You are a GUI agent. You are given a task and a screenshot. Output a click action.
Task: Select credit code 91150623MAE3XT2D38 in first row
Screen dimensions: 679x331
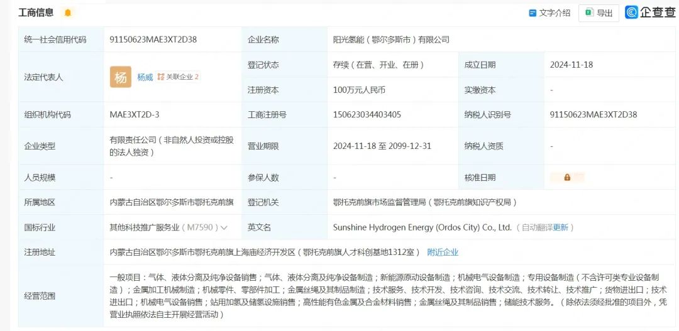click(153, 40)
